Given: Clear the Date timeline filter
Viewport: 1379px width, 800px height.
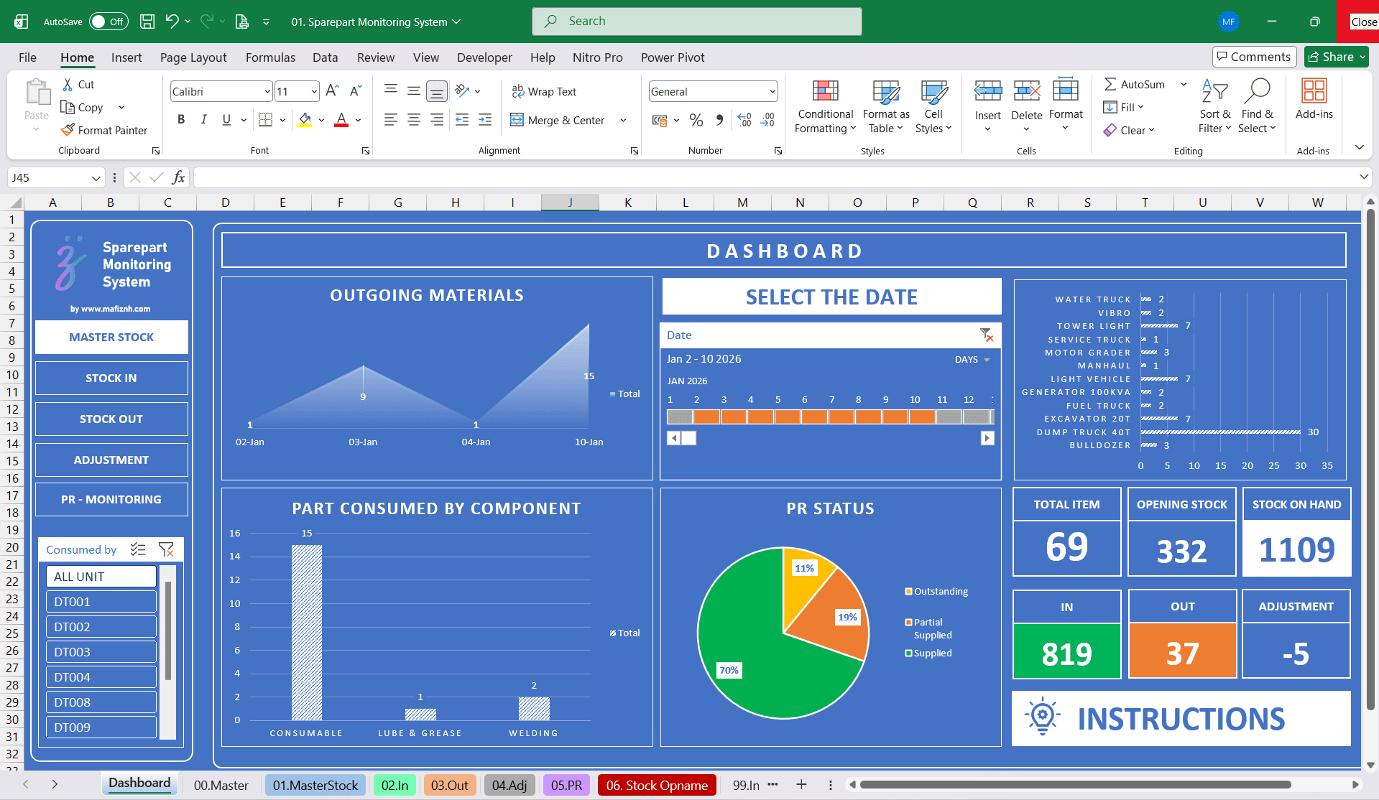Looking at the screenshot, I should point(987,335).
